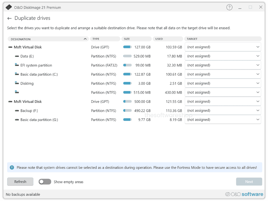Click the Next button
Screen dimensions: 268x201
point(249,182)
